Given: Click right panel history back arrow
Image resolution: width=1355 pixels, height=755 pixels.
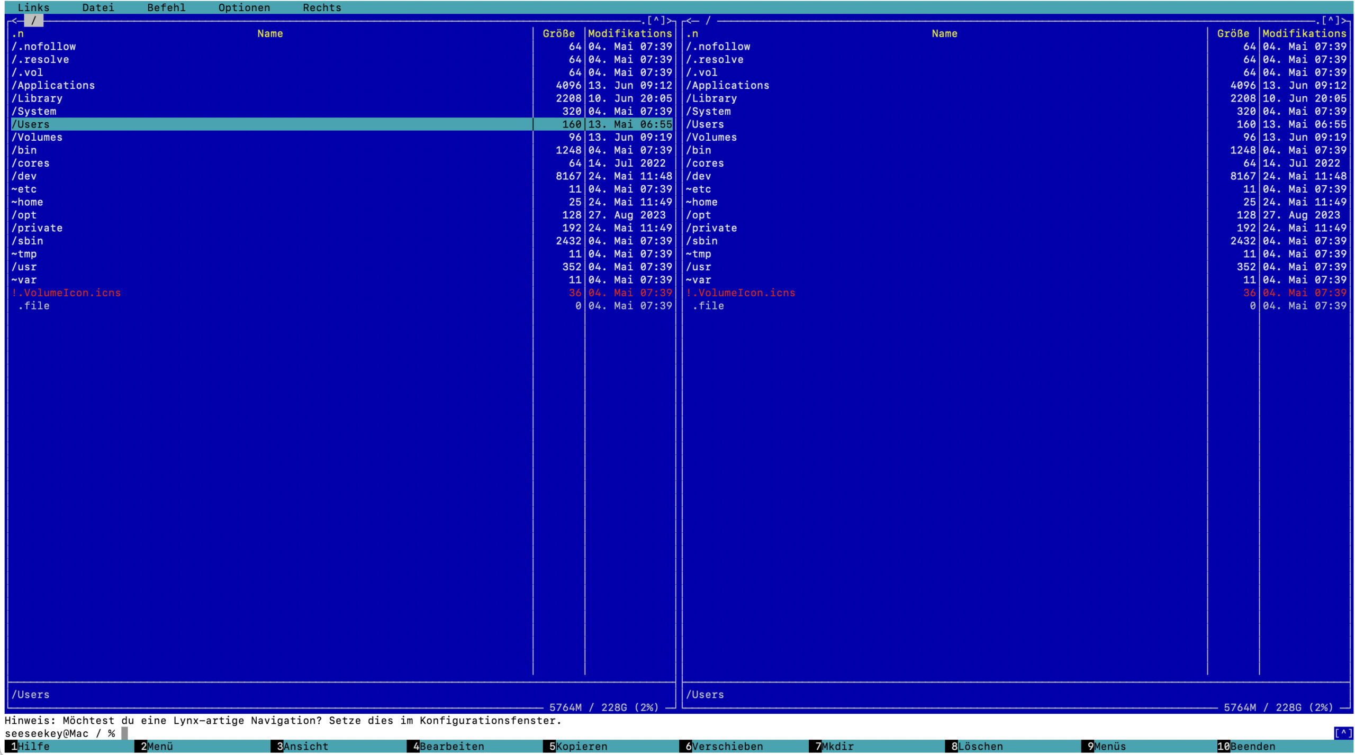Looking at the screenshot, I should (689, 21).
